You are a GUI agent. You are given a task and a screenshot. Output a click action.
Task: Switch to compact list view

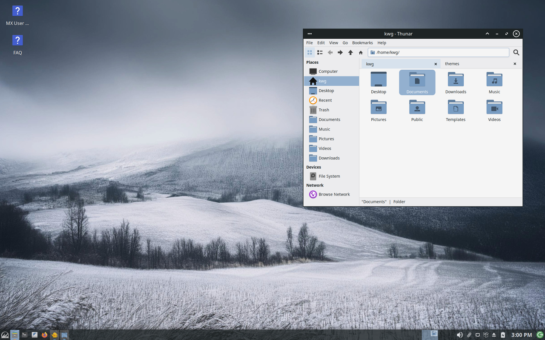coord(320,52)
